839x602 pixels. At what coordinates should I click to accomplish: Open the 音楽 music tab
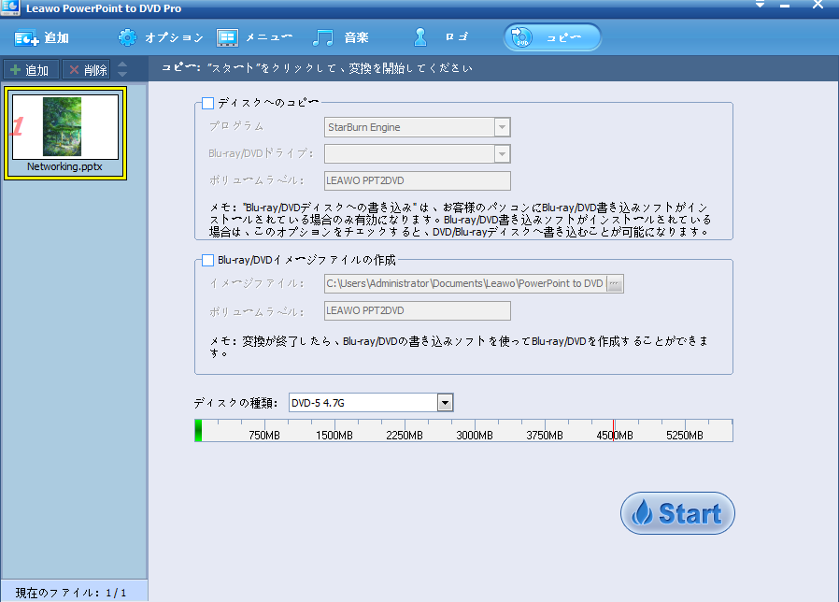coord(340,37)
